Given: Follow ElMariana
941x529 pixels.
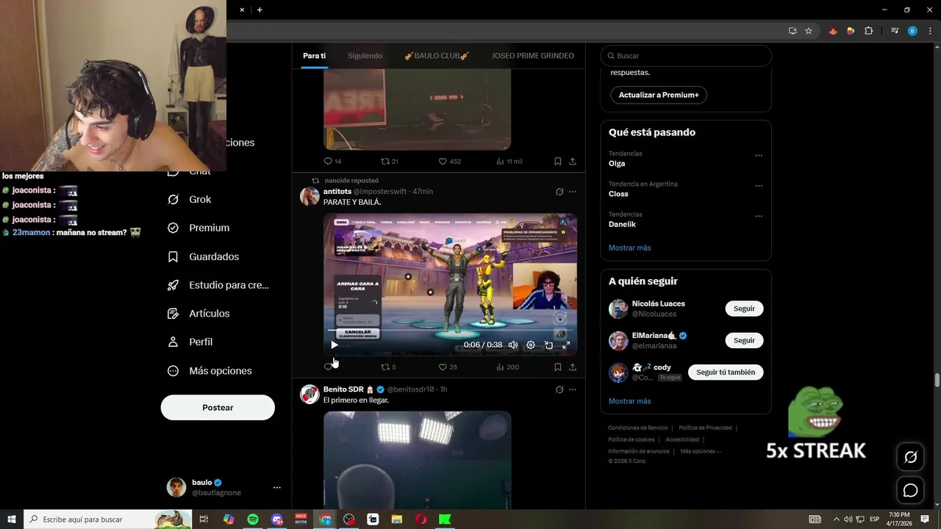Looking at the screenshot, I should (x=744, y=340).
